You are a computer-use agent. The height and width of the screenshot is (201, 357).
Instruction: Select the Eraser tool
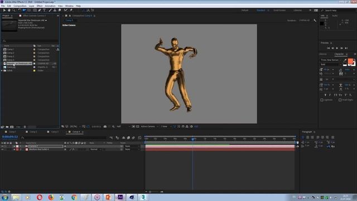pyautogui.click(x=60, y=10)
